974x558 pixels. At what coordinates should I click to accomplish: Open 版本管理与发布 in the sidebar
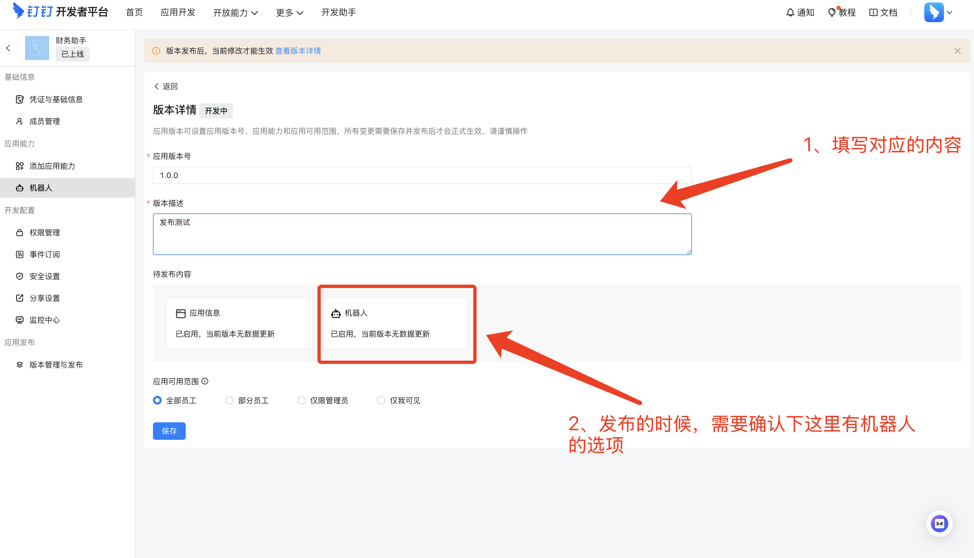(x=56, y=364)
